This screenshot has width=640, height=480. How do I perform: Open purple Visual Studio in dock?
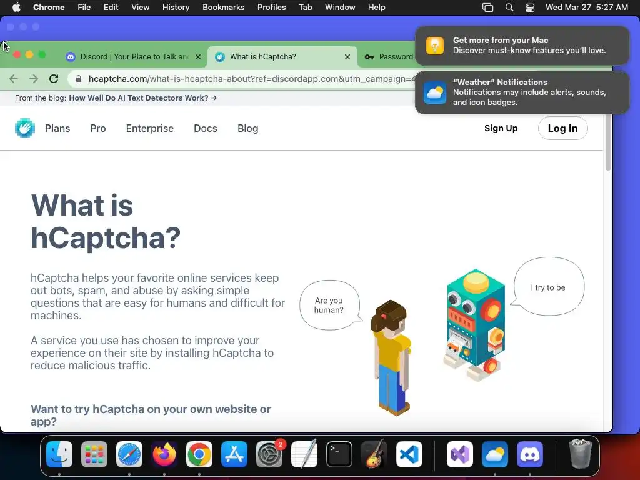tap(460, 454)
